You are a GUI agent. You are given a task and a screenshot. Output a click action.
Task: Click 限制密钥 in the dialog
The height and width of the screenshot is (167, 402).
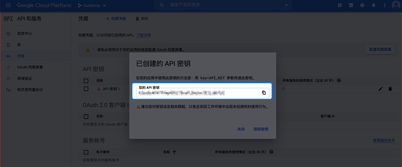point(261,129)
